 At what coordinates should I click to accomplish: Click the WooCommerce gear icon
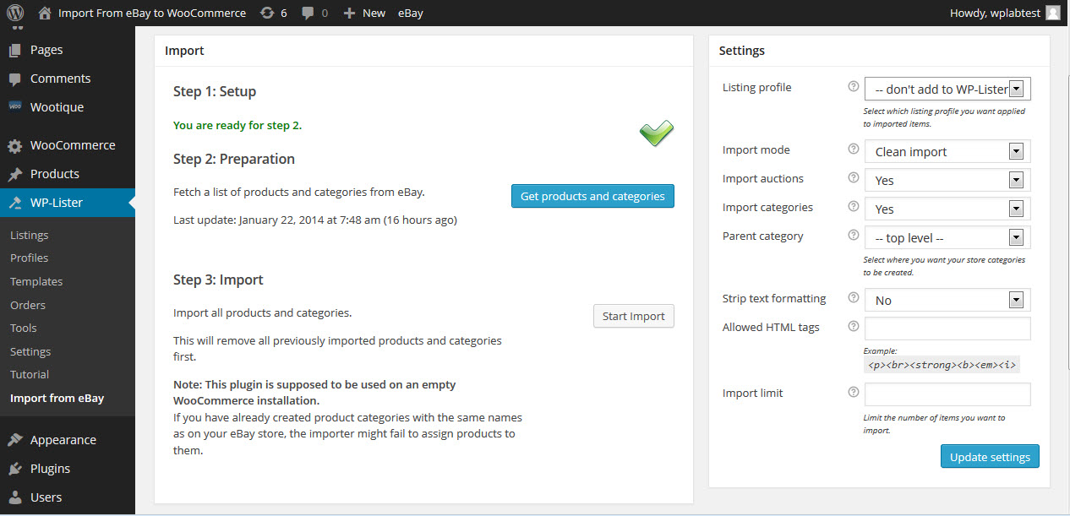pyautogui.click(x=14, y=145)
